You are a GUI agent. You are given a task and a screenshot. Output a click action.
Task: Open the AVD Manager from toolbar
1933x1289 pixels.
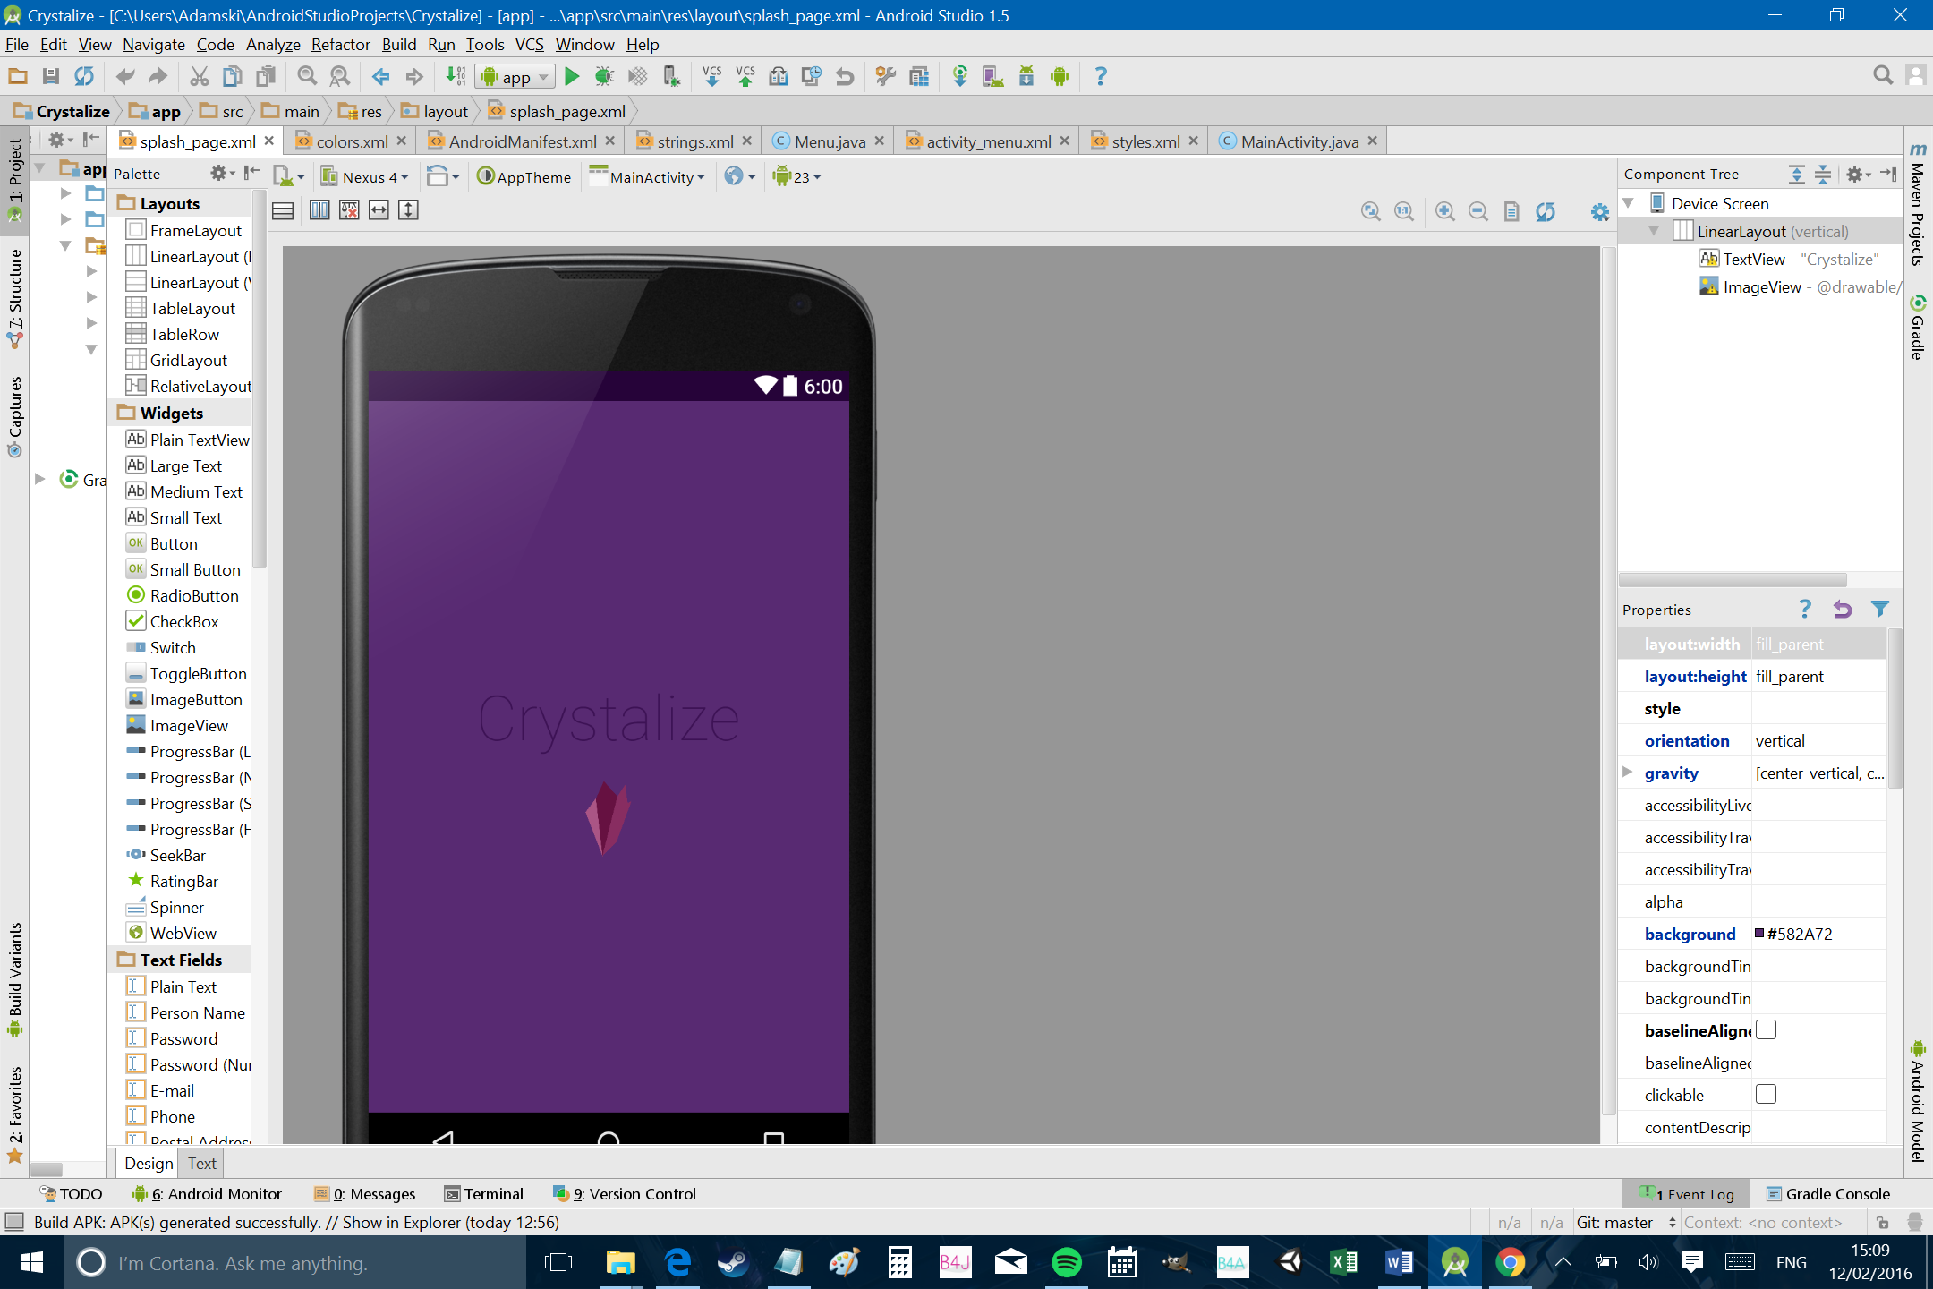pos(992,77)
